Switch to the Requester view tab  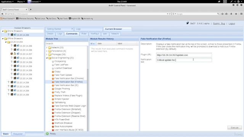[18, 134]
